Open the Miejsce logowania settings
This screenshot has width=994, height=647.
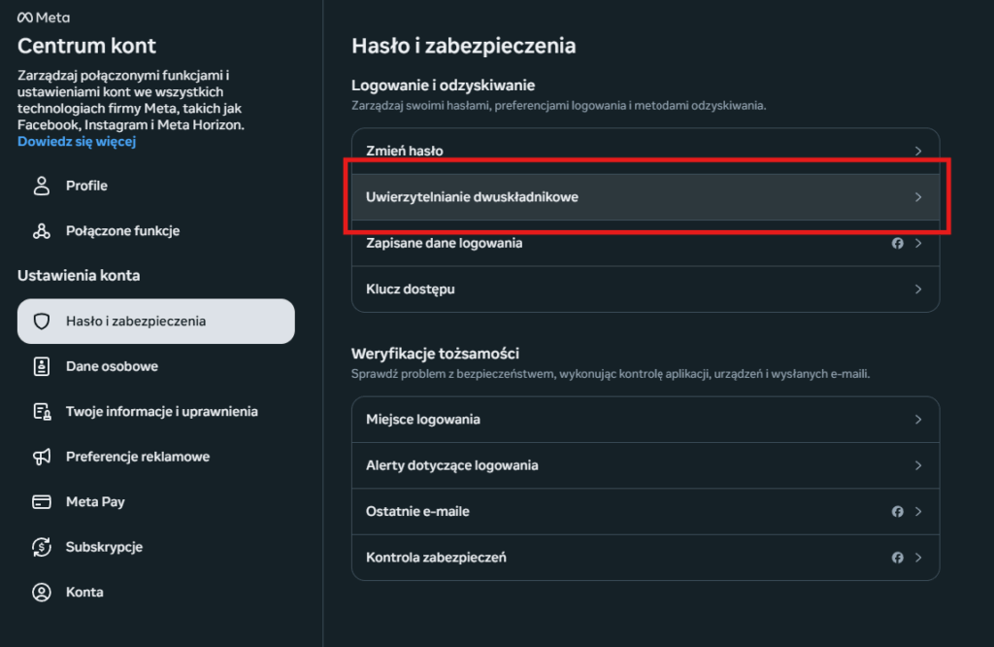click(645, 419)
